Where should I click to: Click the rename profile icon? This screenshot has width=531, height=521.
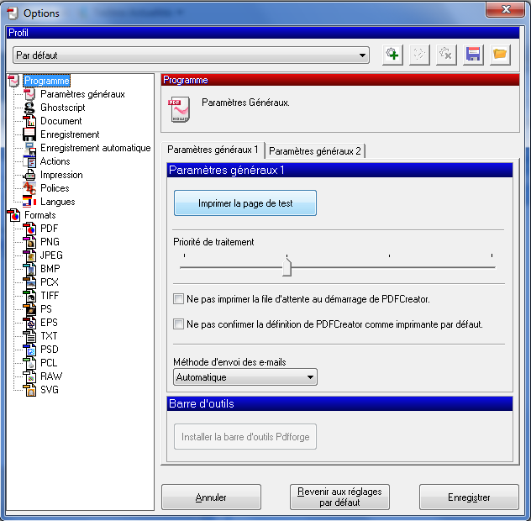(x=419, y=55)
